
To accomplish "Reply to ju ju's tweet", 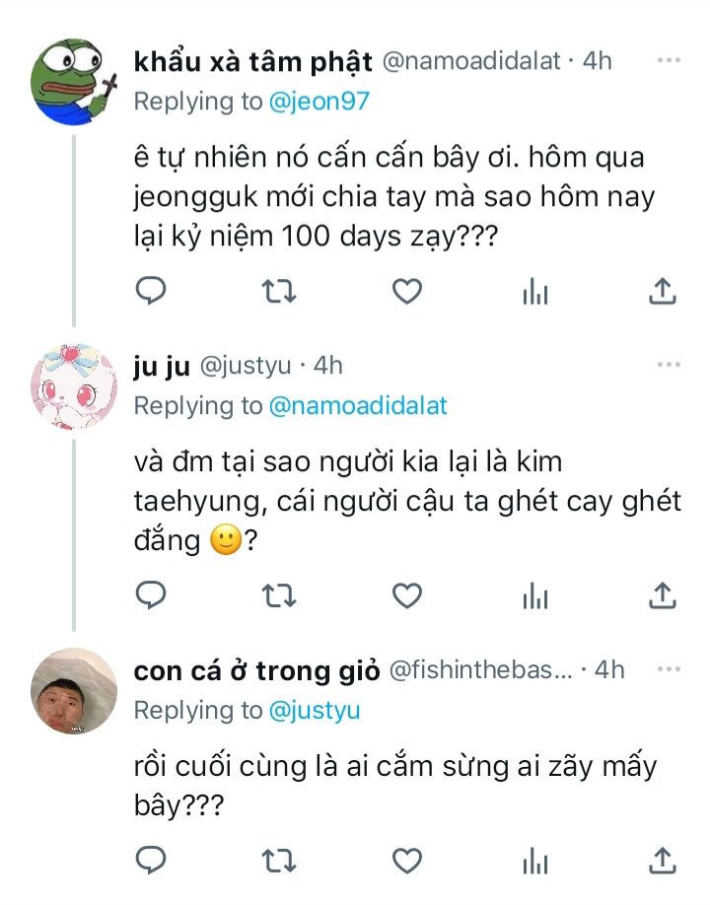I will coord(150,594).
